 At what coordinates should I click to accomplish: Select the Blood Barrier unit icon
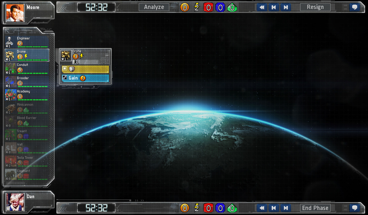tap(10, 121)
